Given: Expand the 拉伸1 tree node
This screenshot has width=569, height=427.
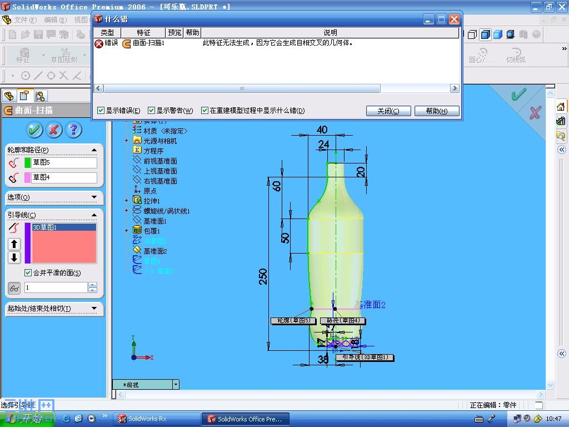Looking at the screenshot, I should [x=126, y=200].
